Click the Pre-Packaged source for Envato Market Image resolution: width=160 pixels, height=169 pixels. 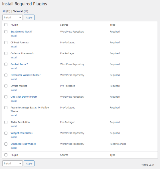coord(68,86)
